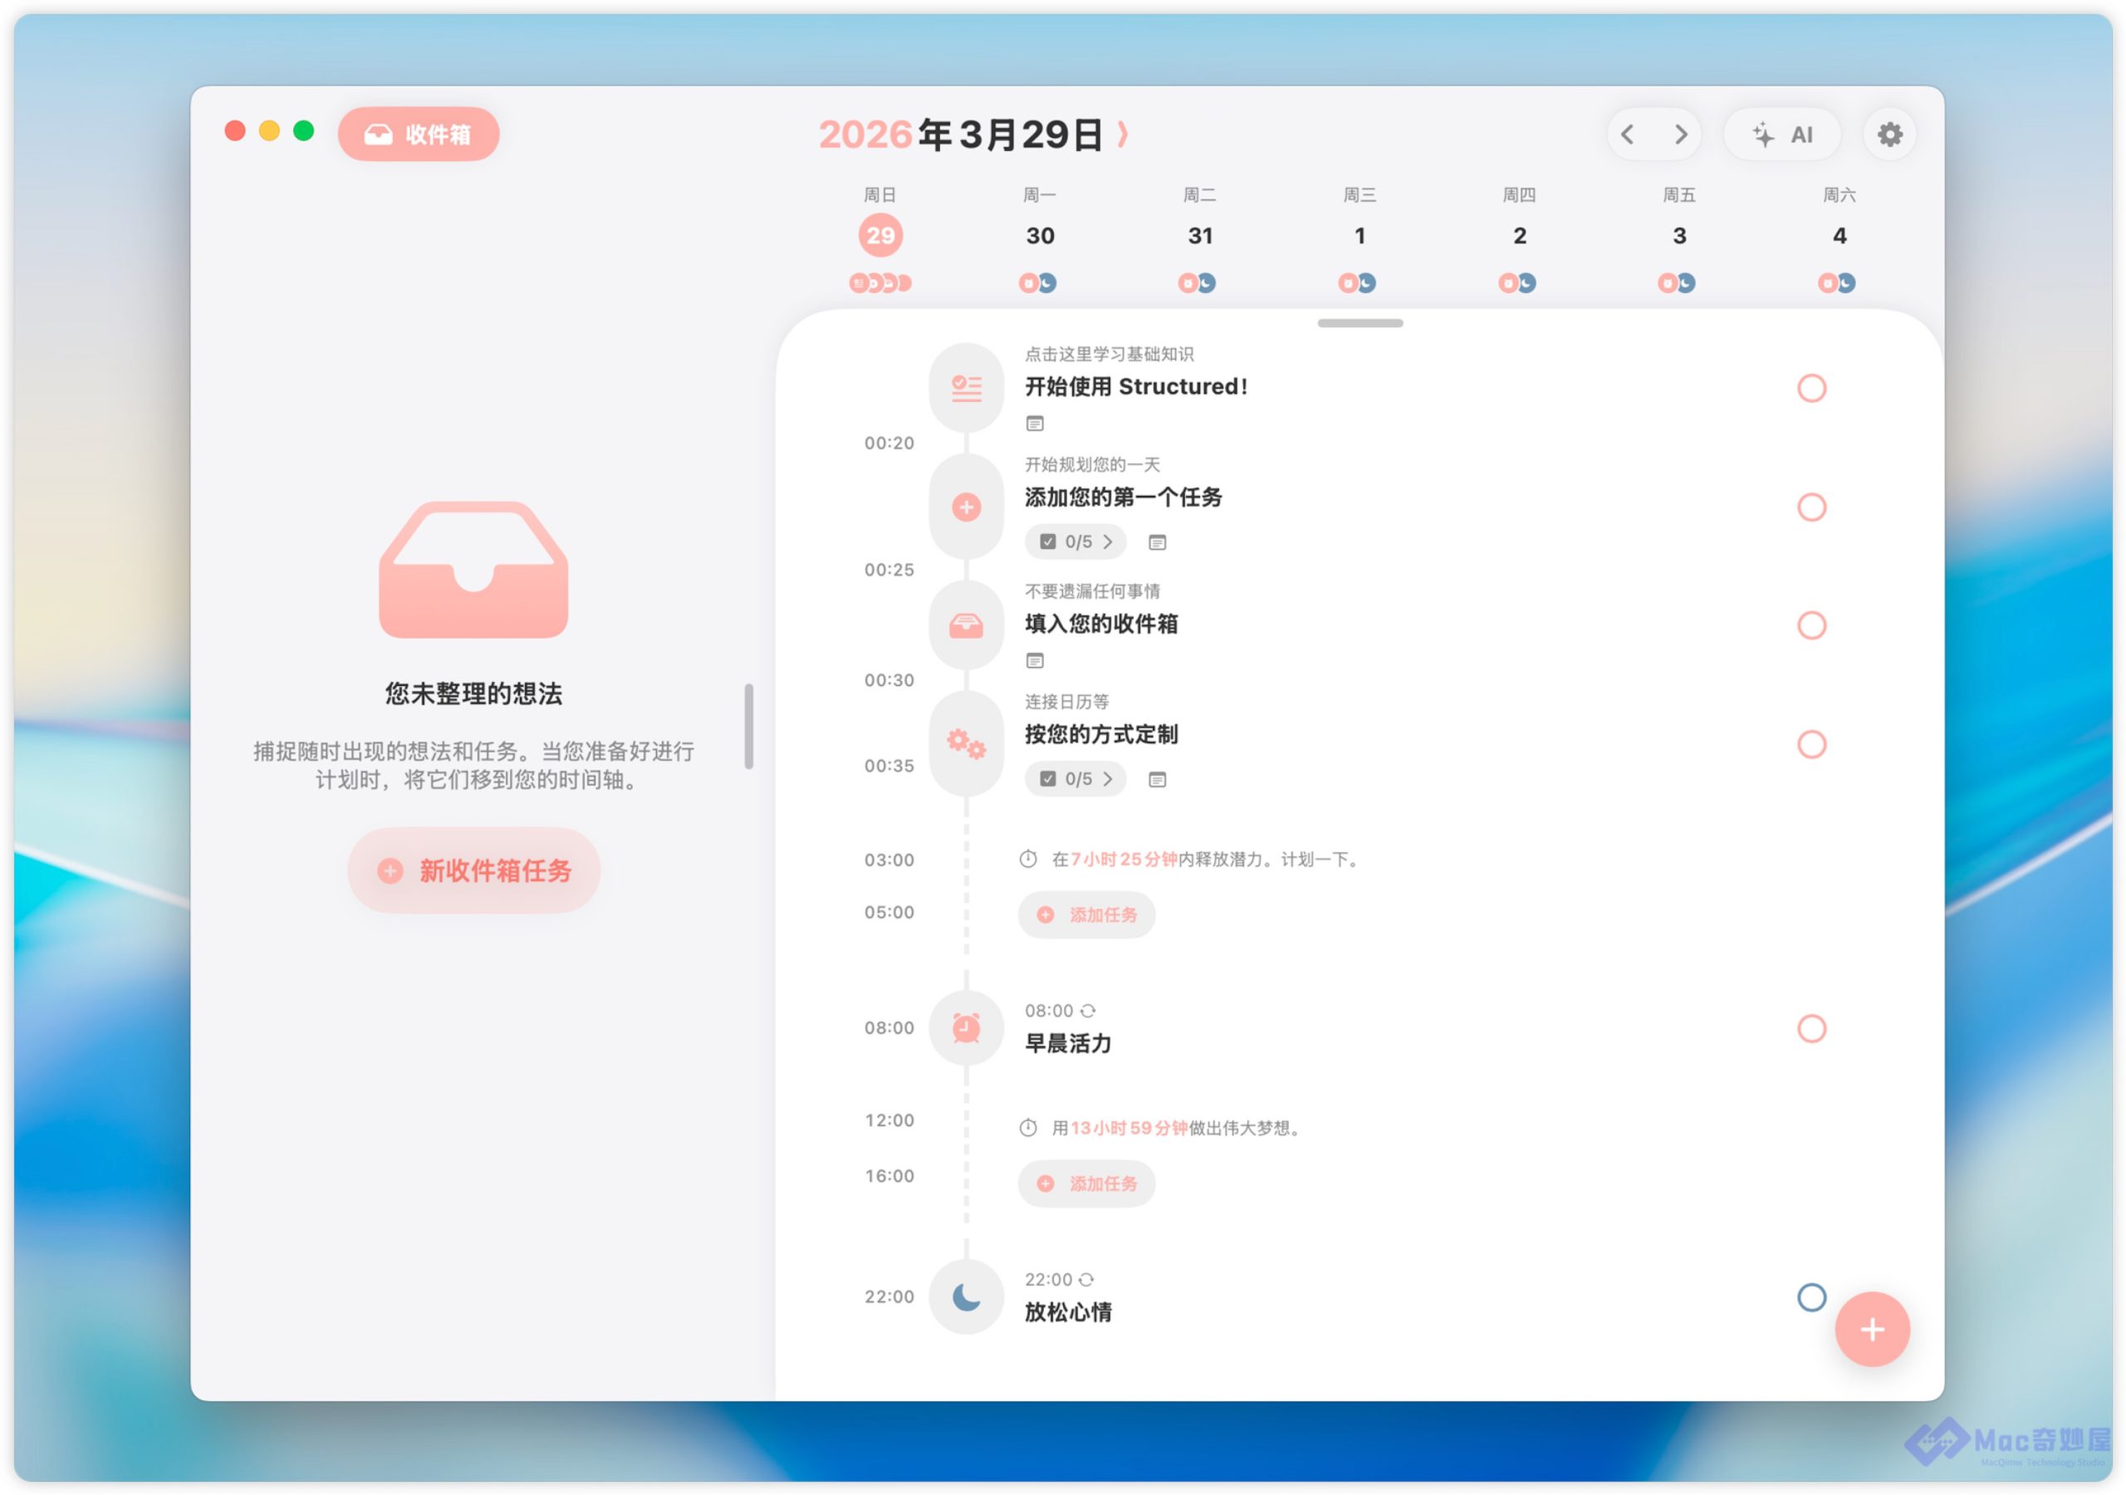Image resolution: width=2126 pixels, height=1495 pixels.
Task: Expand 0/5 subtasks under 按您的方式定制
Action: tap(1075, 778)
